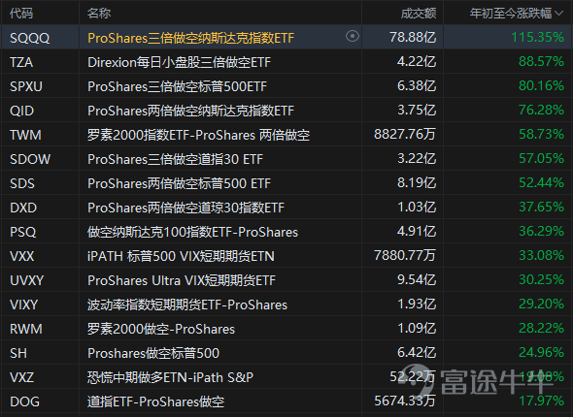573x417 pixels.
Task: Click turnover value 7880.77万
Action: tap(405, 255)
